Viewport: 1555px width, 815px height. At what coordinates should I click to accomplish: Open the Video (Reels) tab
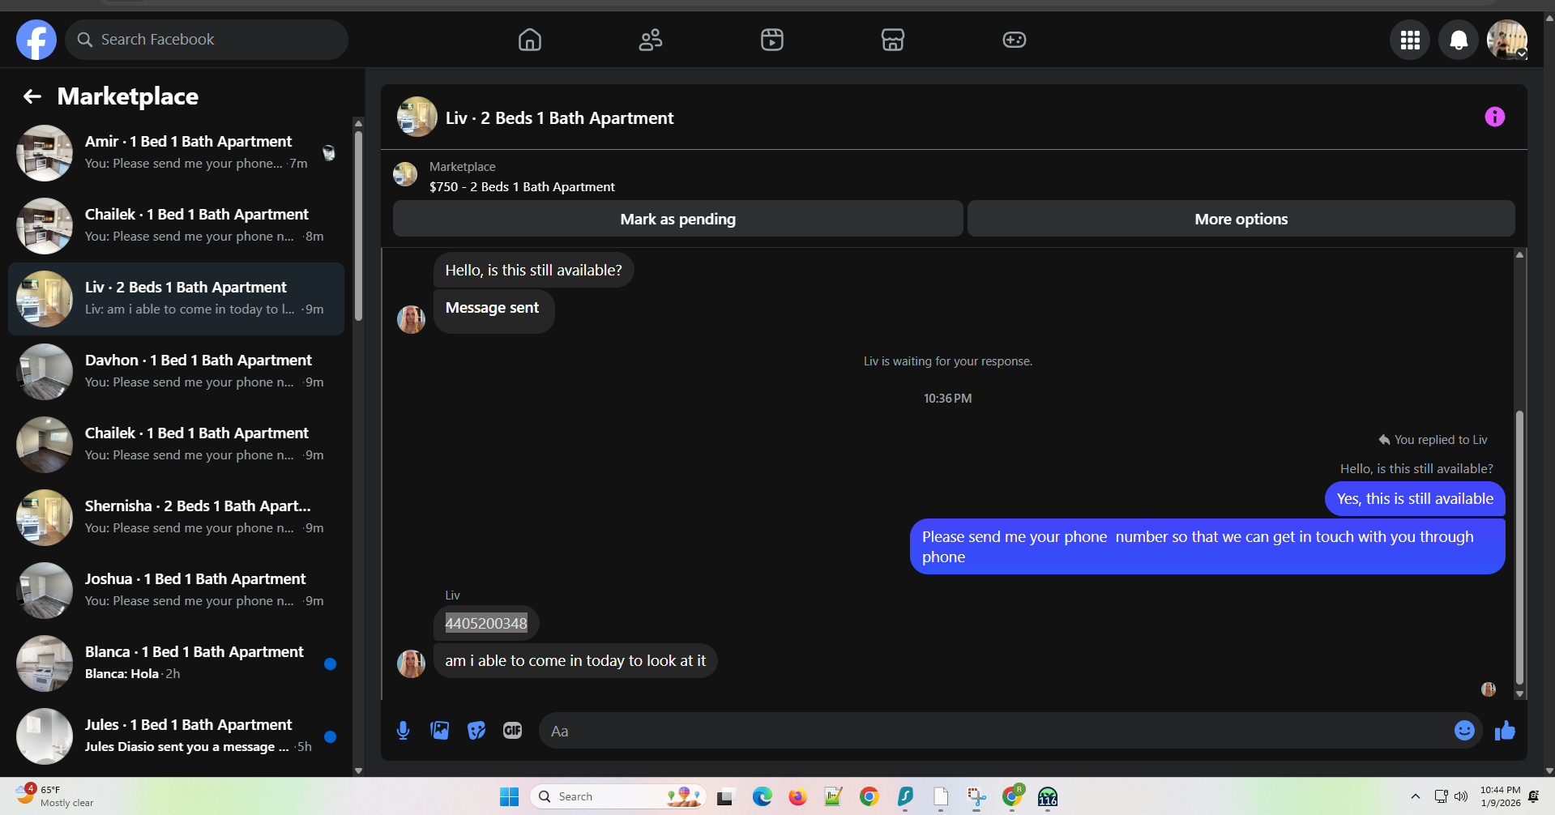click(x=772, y=40)
